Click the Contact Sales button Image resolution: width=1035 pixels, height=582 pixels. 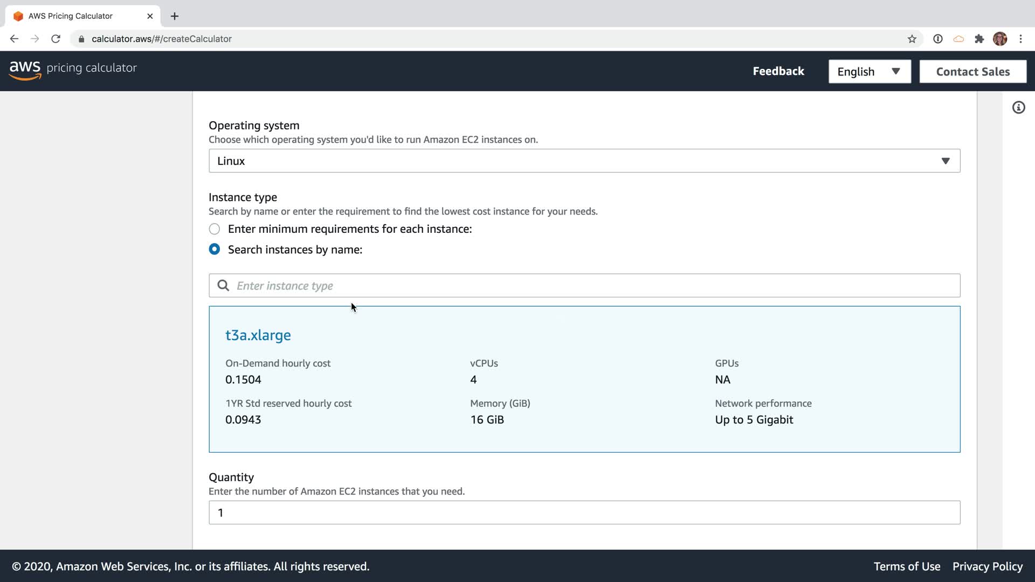(972, 72)
